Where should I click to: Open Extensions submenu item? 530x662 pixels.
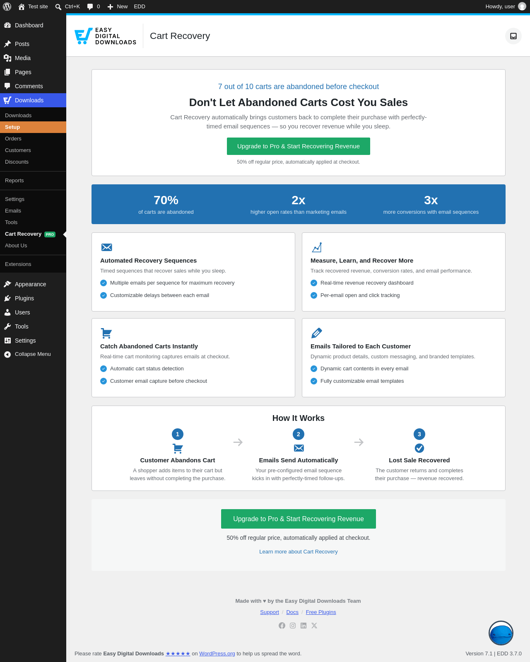pos(33,264)
